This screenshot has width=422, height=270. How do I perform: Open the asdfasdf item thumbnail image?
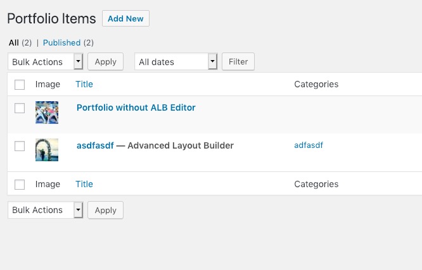click(x=47, y=150)
